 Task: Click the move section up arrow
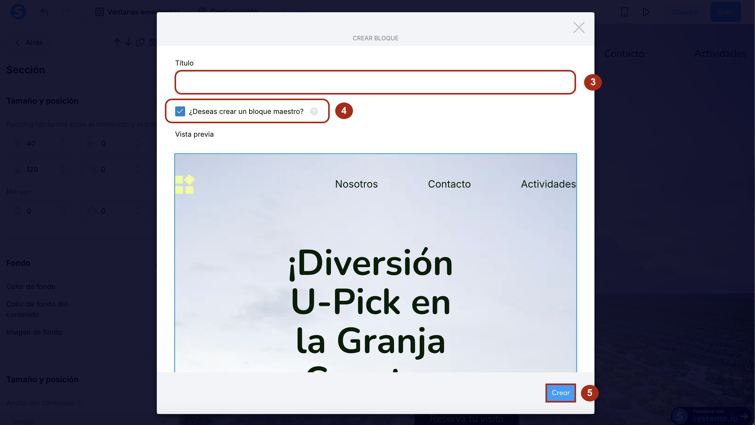point(117,42)
